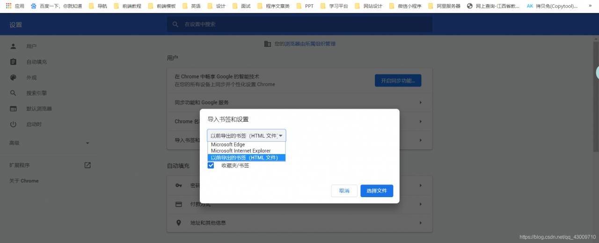
Task: Click 开启同步功能 button
Action: point(398,81)
